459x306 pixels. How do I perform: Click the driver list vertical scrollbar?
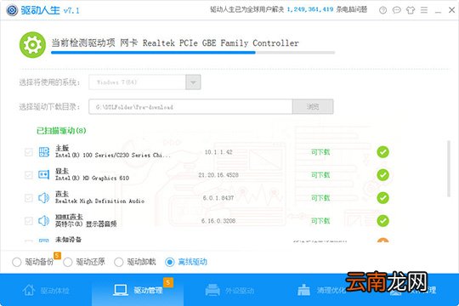449,168
